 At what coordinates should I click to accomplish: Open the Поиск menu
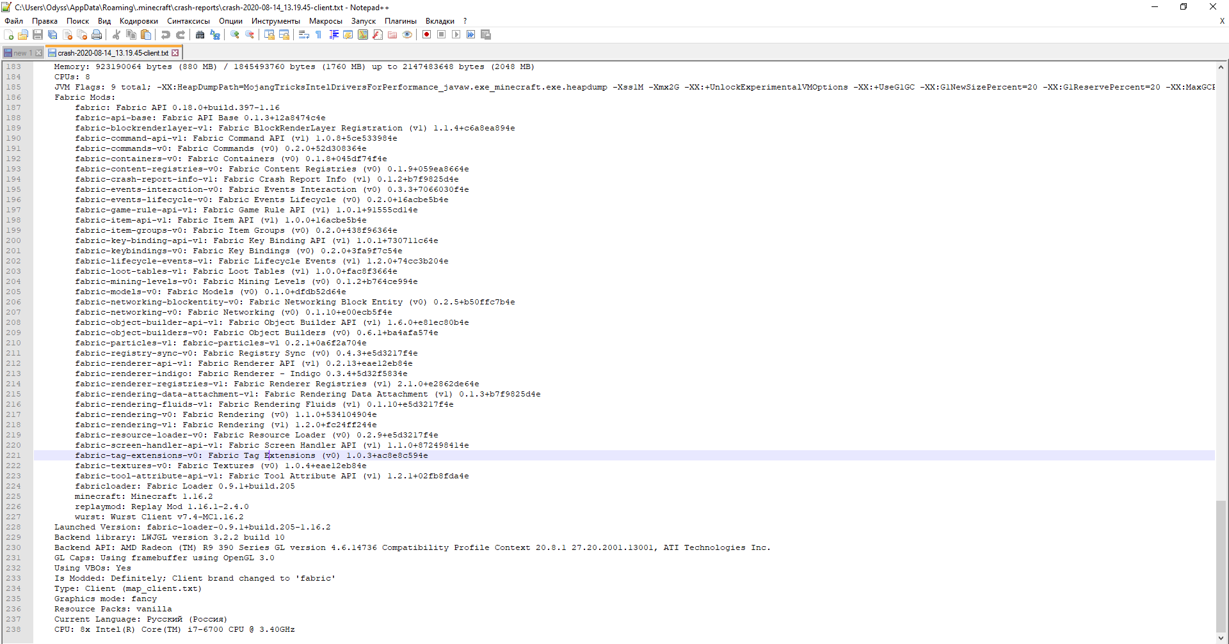point(78,21)
